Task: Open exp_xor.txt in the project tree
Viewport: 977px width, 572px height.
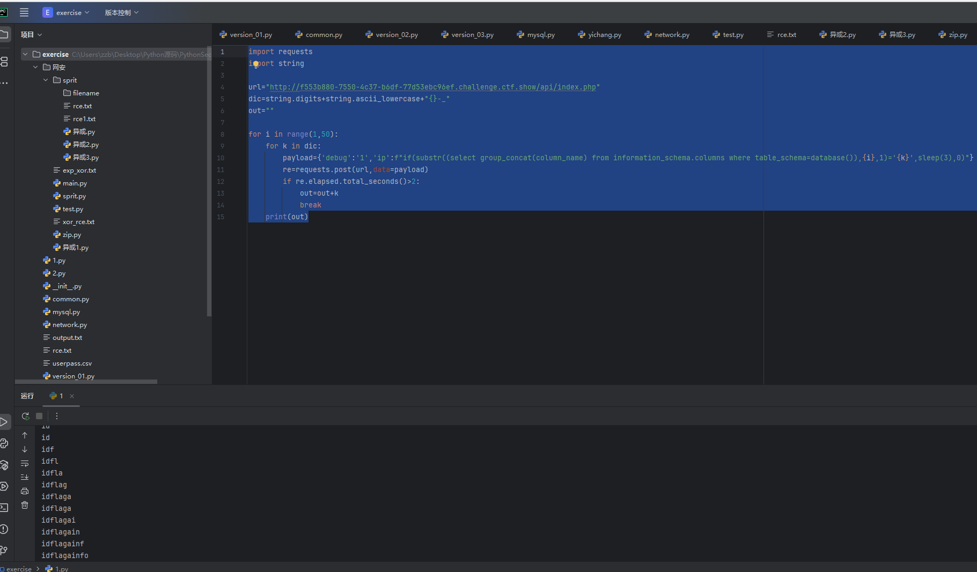Action: tap(75, 170)
